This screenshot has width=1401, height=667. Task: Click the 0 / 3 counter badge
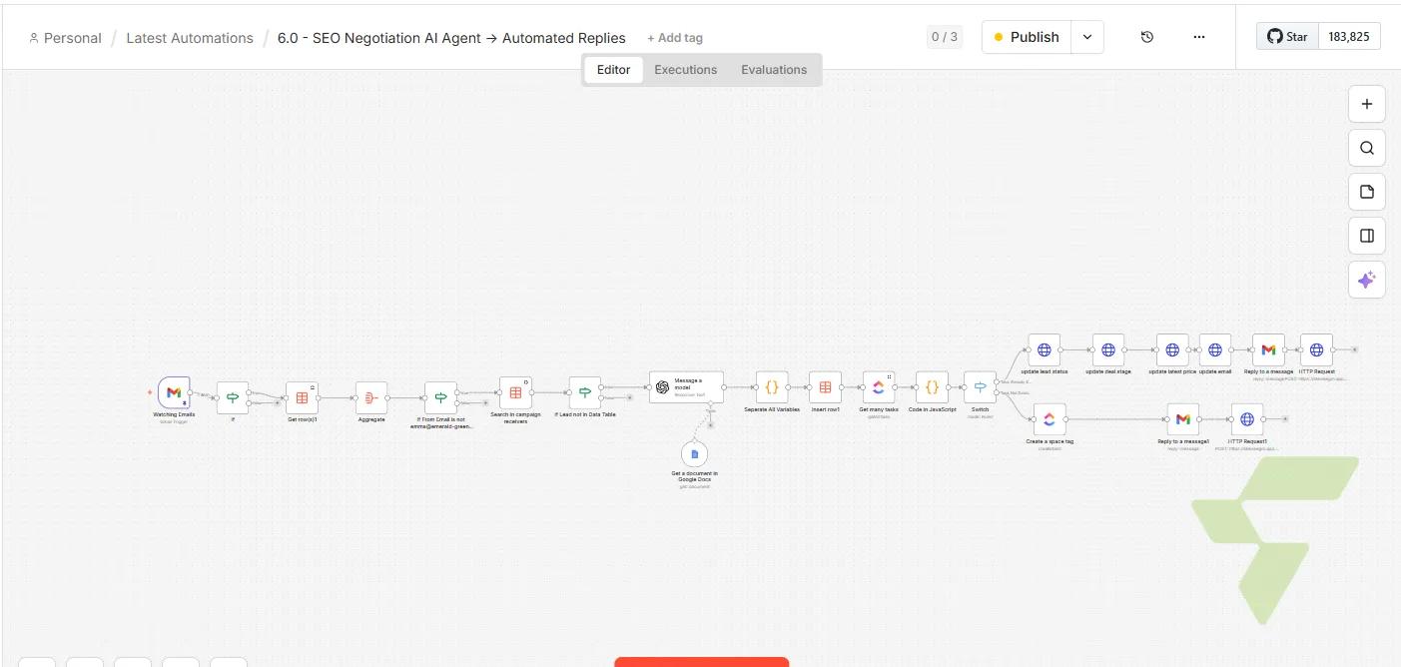(945, 37)
